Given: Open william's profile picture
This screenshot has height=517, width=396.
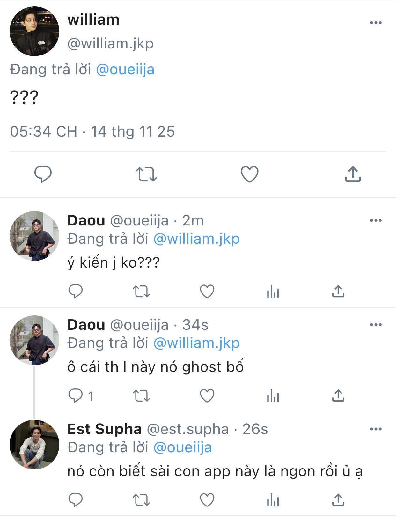Looking at the screenshot, I should (x=34, y=31).
